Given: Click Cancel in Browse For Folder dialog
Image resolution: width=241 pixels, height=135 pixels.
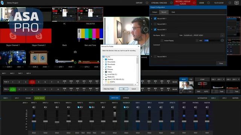Looking at the screenshot, I should (134, 89).
